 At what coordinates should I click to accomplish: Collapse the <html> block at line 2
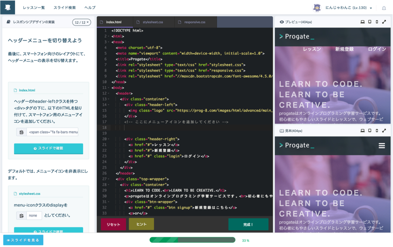[109, 36]
